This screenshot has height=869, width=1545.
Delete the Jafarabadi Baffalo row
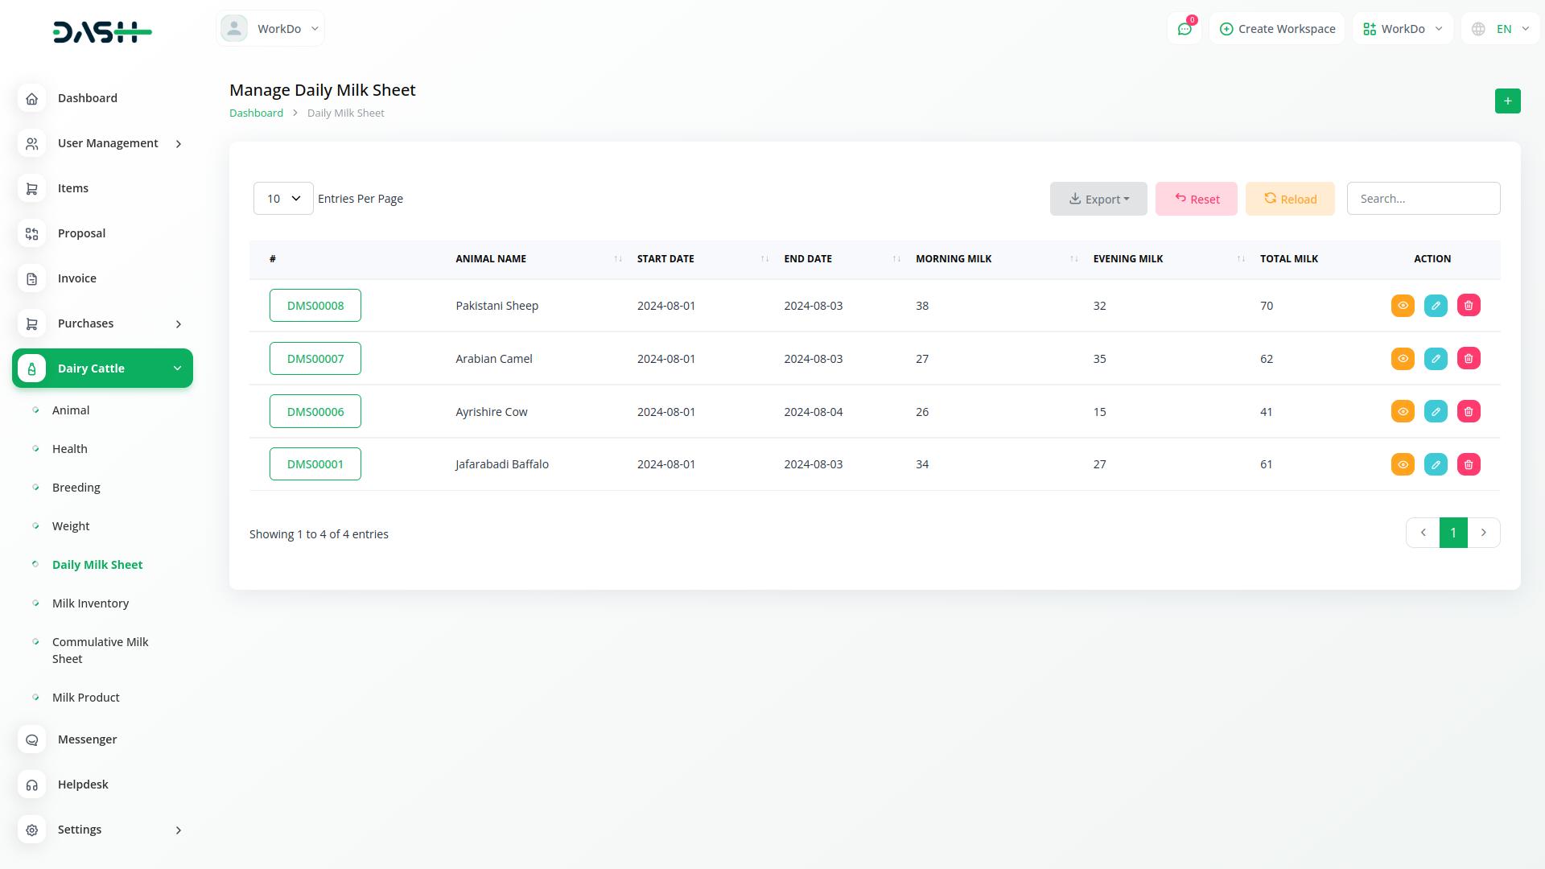click(x=1469, y=464)
